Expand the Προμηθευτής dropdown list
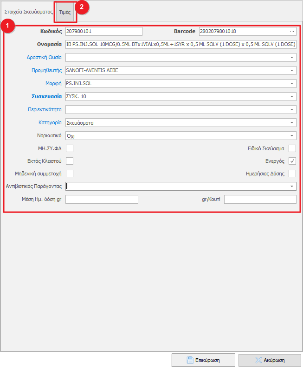Screen dimensions: 303x368 pyautogui.click(x=292, y=71)
